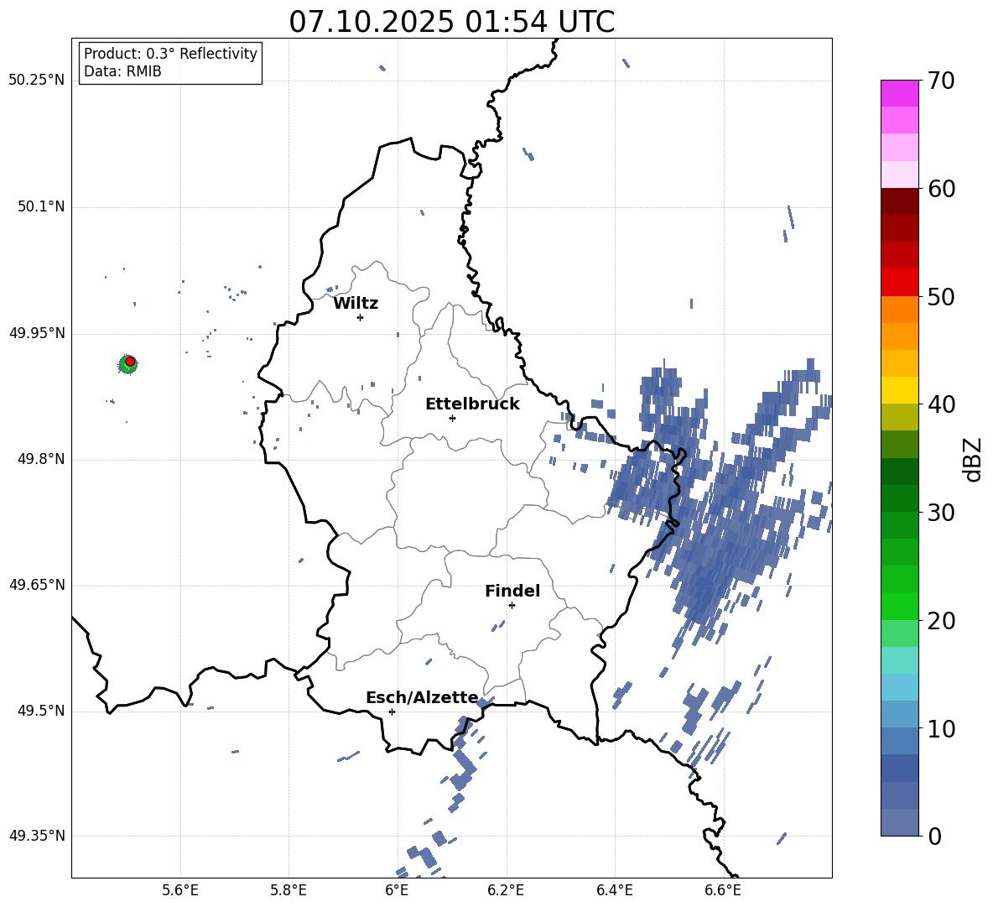Screen dimensions: 993x907
Task: Click the 6°E longitude label
Action: (x=397, y=891)
